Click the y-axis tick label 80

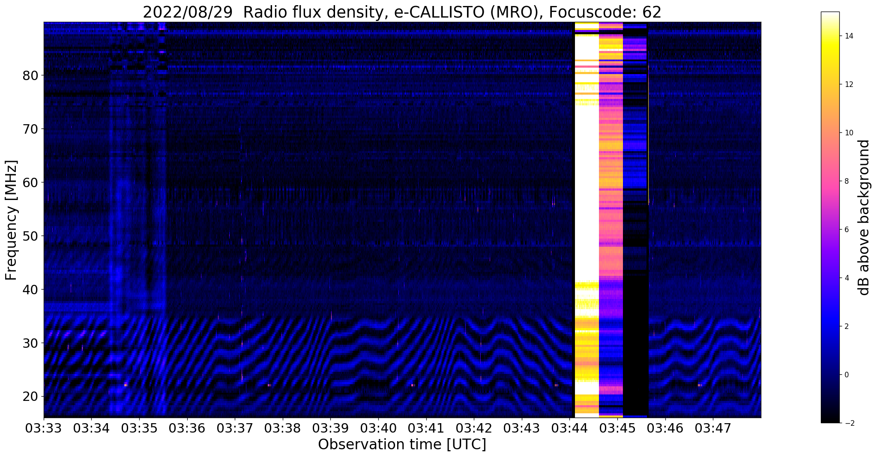pyautogui.click(x=30, y=75)
